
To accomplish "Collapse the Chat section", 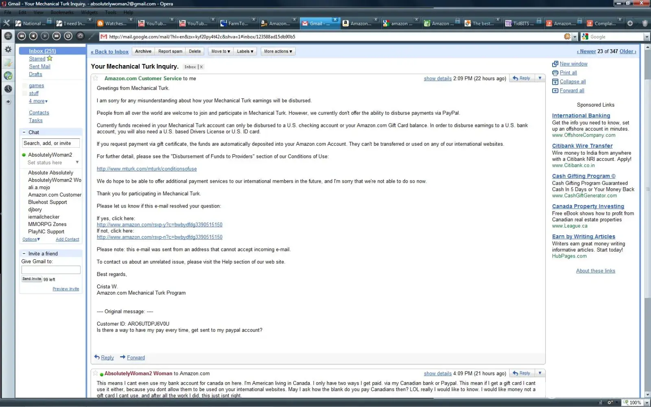I will point(24,132).
